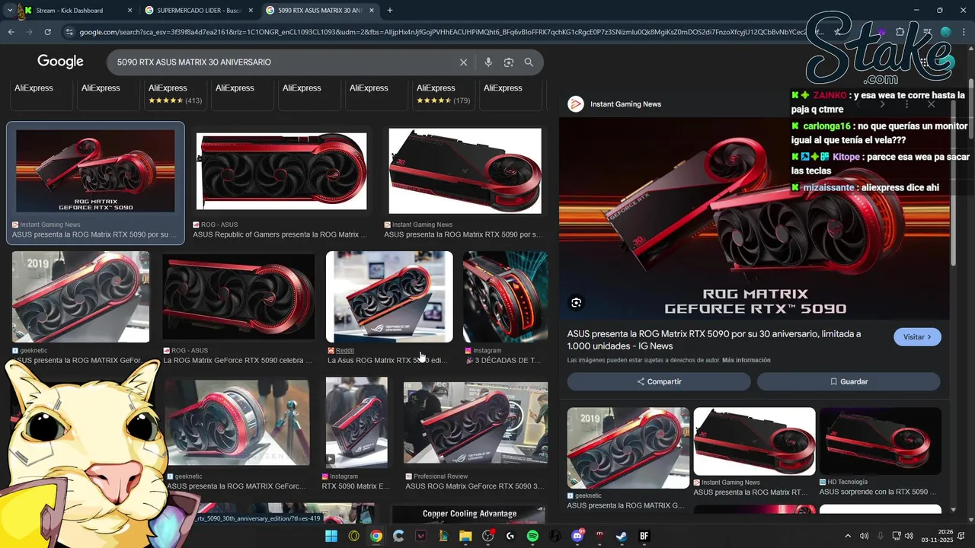Viewport: 975px width, 548px height.
Task: Open the Copper Cooling Advantage image
Action: (x=469, y=515)
